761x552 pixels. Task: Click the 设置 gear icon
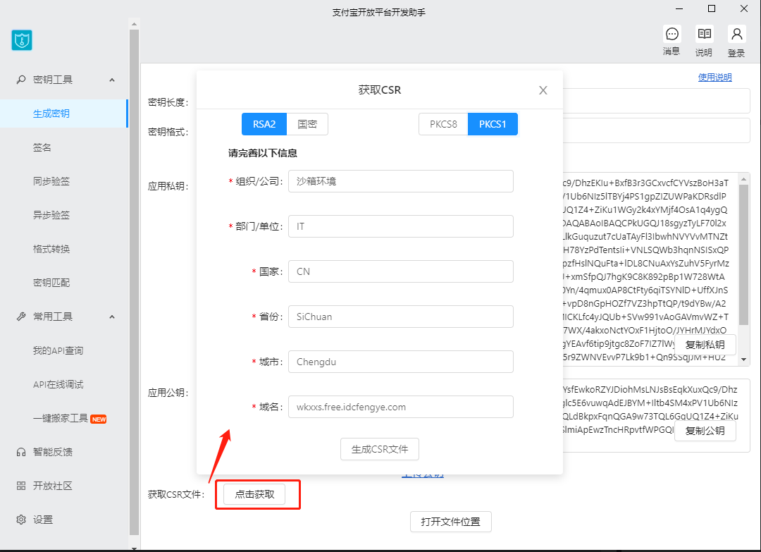click(x=21, y=520)
